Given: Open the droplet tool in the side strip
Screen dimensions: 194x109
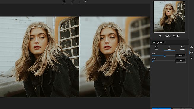Looking at the screenshot, I should pos(191,57).
